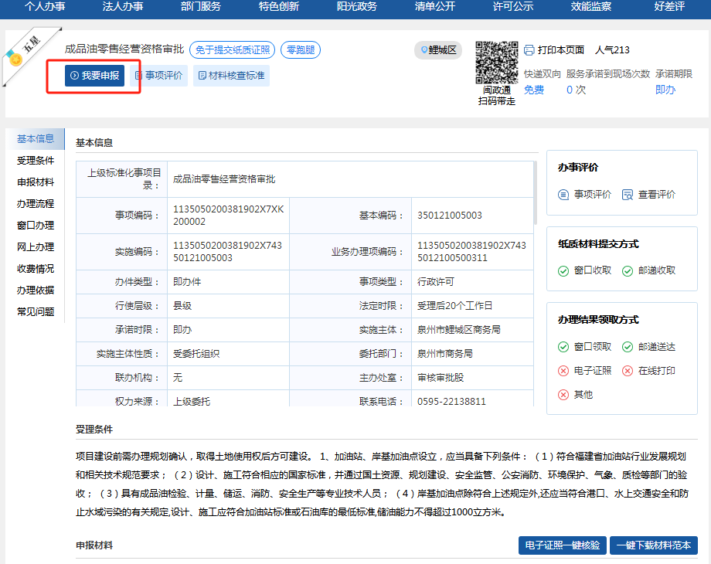Screen dimensions: 711x564
Task: Open the 法人办事 top menu
Action: [123, 7]
